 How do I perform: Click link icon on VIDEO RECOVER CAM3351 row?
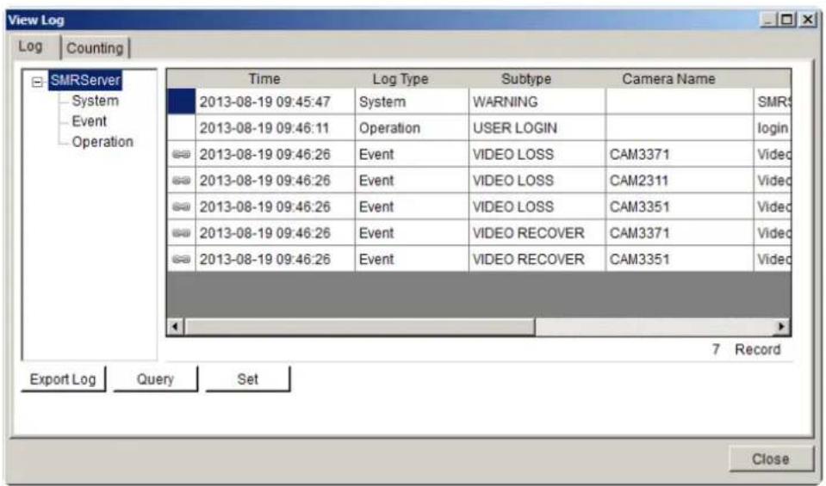click(x=181, y=259)
